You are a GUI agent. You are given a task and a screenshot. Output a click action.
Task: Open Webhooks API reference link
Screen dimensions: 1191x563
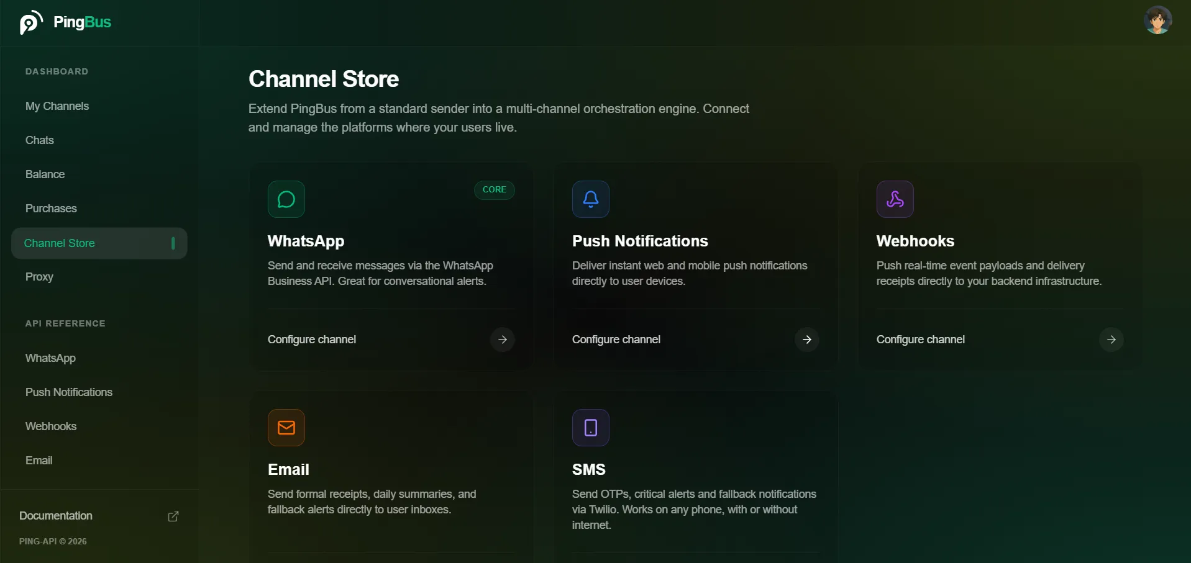(51, 426)
